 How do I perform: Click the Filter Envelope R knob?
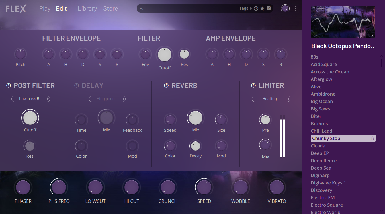[117, 54]
